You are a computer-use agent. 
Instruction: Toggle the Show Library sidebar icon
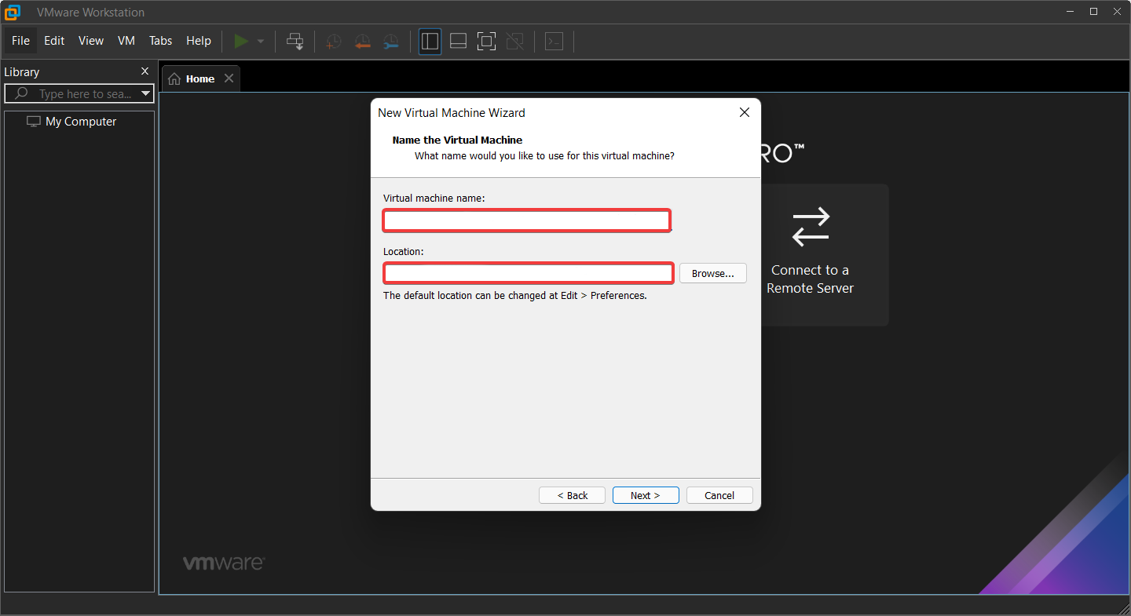coord(430,42)
